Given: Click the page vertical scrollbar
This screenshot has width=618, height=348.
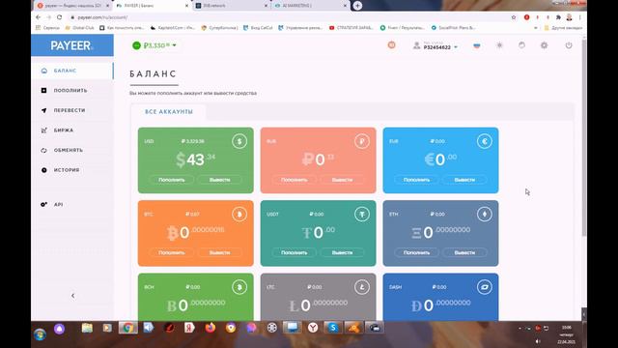Looking at the screenshot, I should 584,138.
